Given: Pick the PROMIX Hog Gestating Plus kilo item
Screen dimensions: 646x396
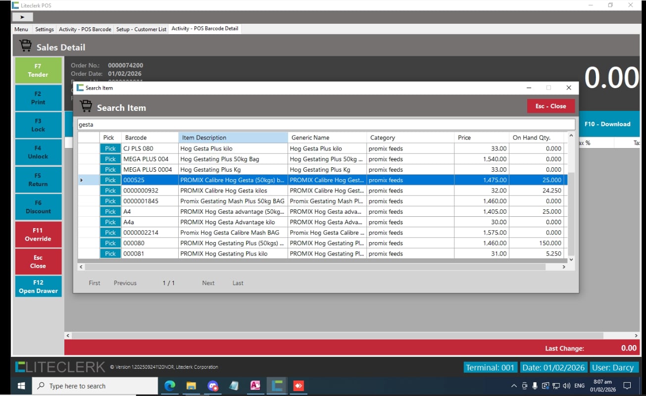Looking at the screenshot, I should coord(110,254).
